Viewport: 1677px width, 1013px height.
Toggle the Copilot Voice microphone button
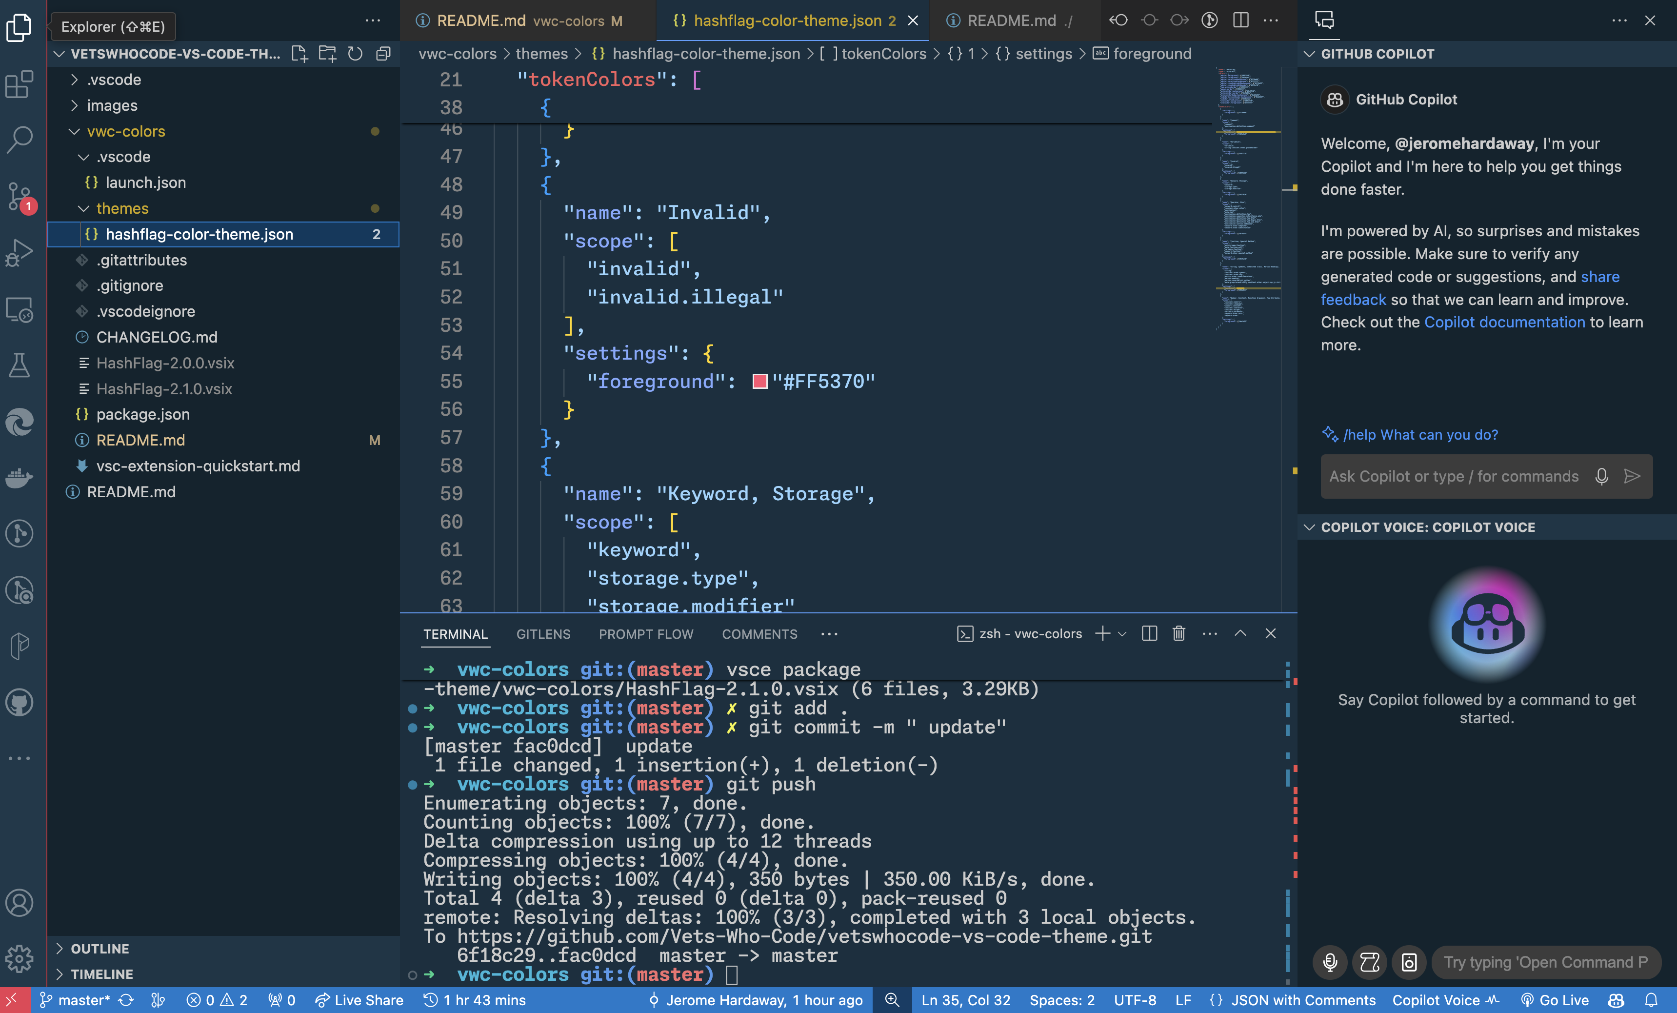pyautogui.click(x=1330, y=962)
